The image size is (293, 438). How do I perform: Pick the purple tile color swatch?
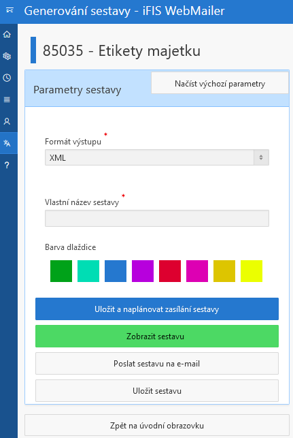143,271
